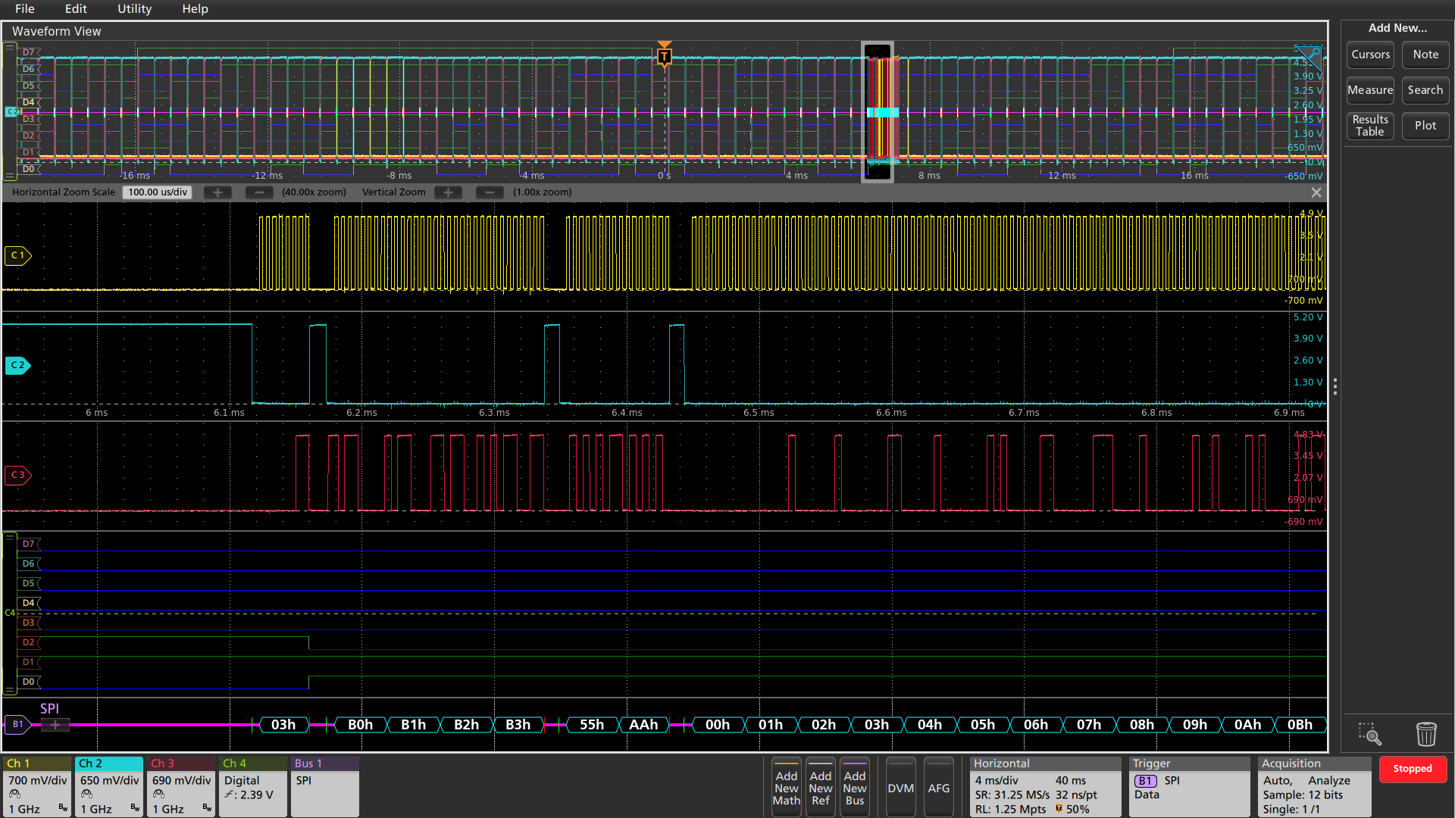The height and width of the screenshot is (818, 1455).
Task: Toggle the Stopped acquisition button
Action: (x=1413, y=769)
